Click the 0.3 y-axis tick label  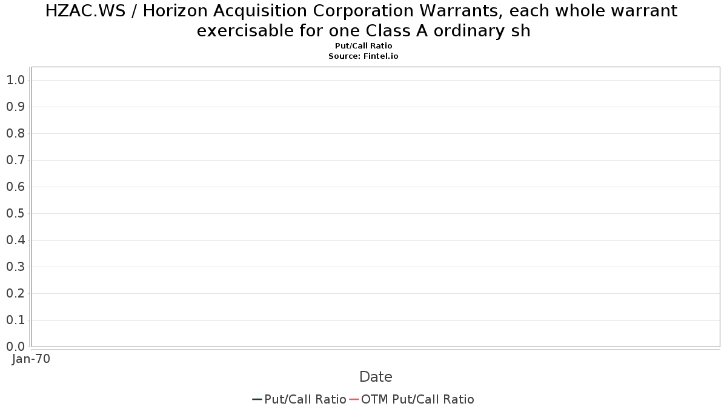tap(15, 267)
